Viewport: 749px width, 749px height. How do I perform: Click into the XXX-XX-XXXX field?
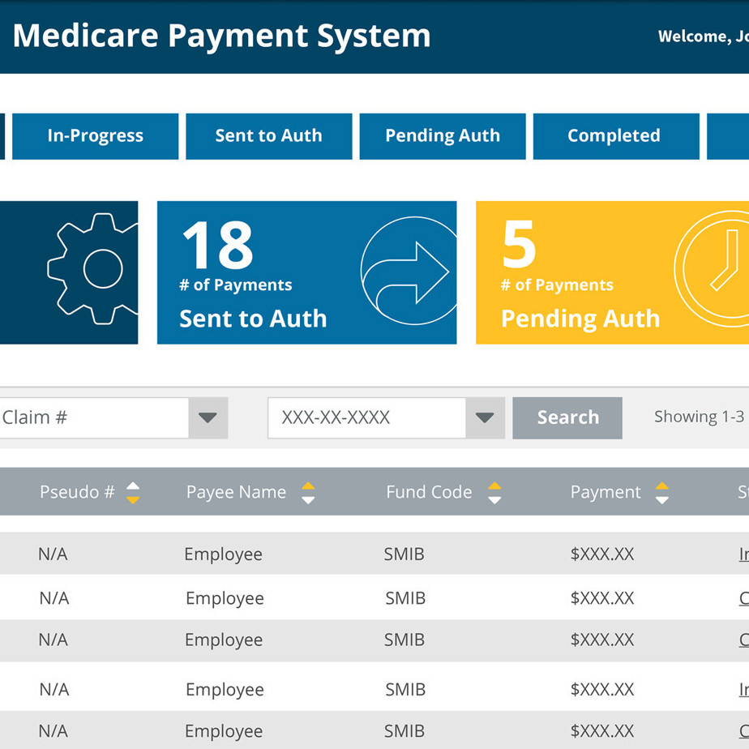[367, 418]
